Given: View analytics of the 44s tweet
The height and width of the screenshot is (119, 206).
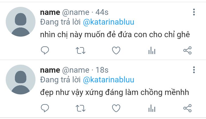Looking at the screenshot, I should pyautogui.click(x=152, y=50).
